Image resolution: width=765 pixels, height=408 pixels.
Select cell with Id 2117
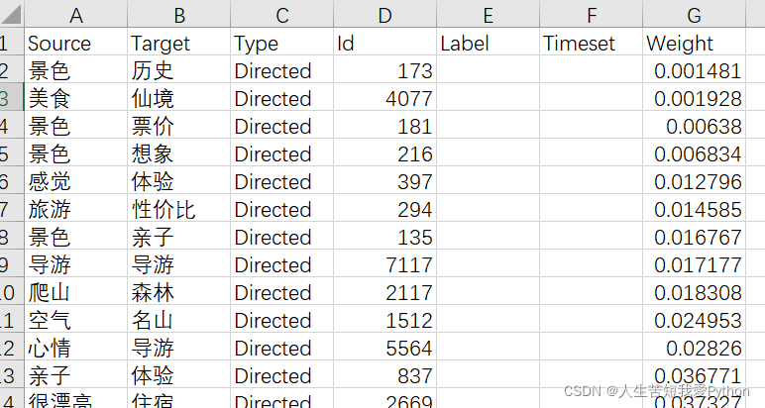pyautogui.click(x=384, y=291)
